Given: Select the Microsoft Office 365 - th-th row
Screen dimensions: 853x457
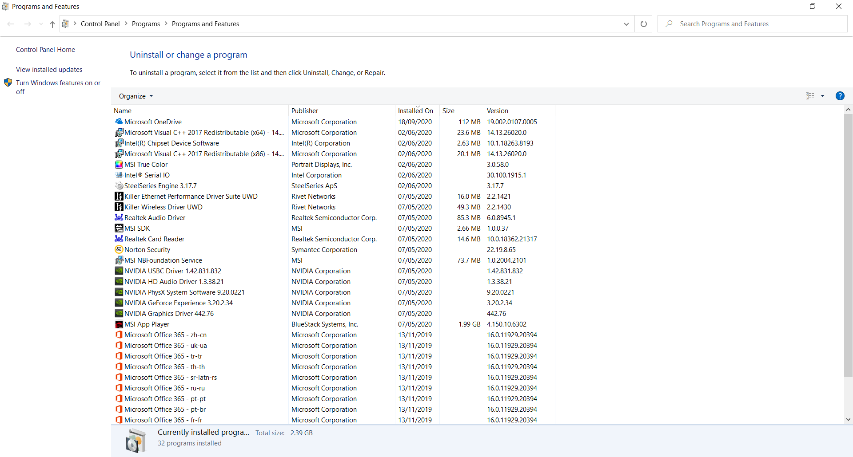Looking at the screenshot, I should coord(333,366).
